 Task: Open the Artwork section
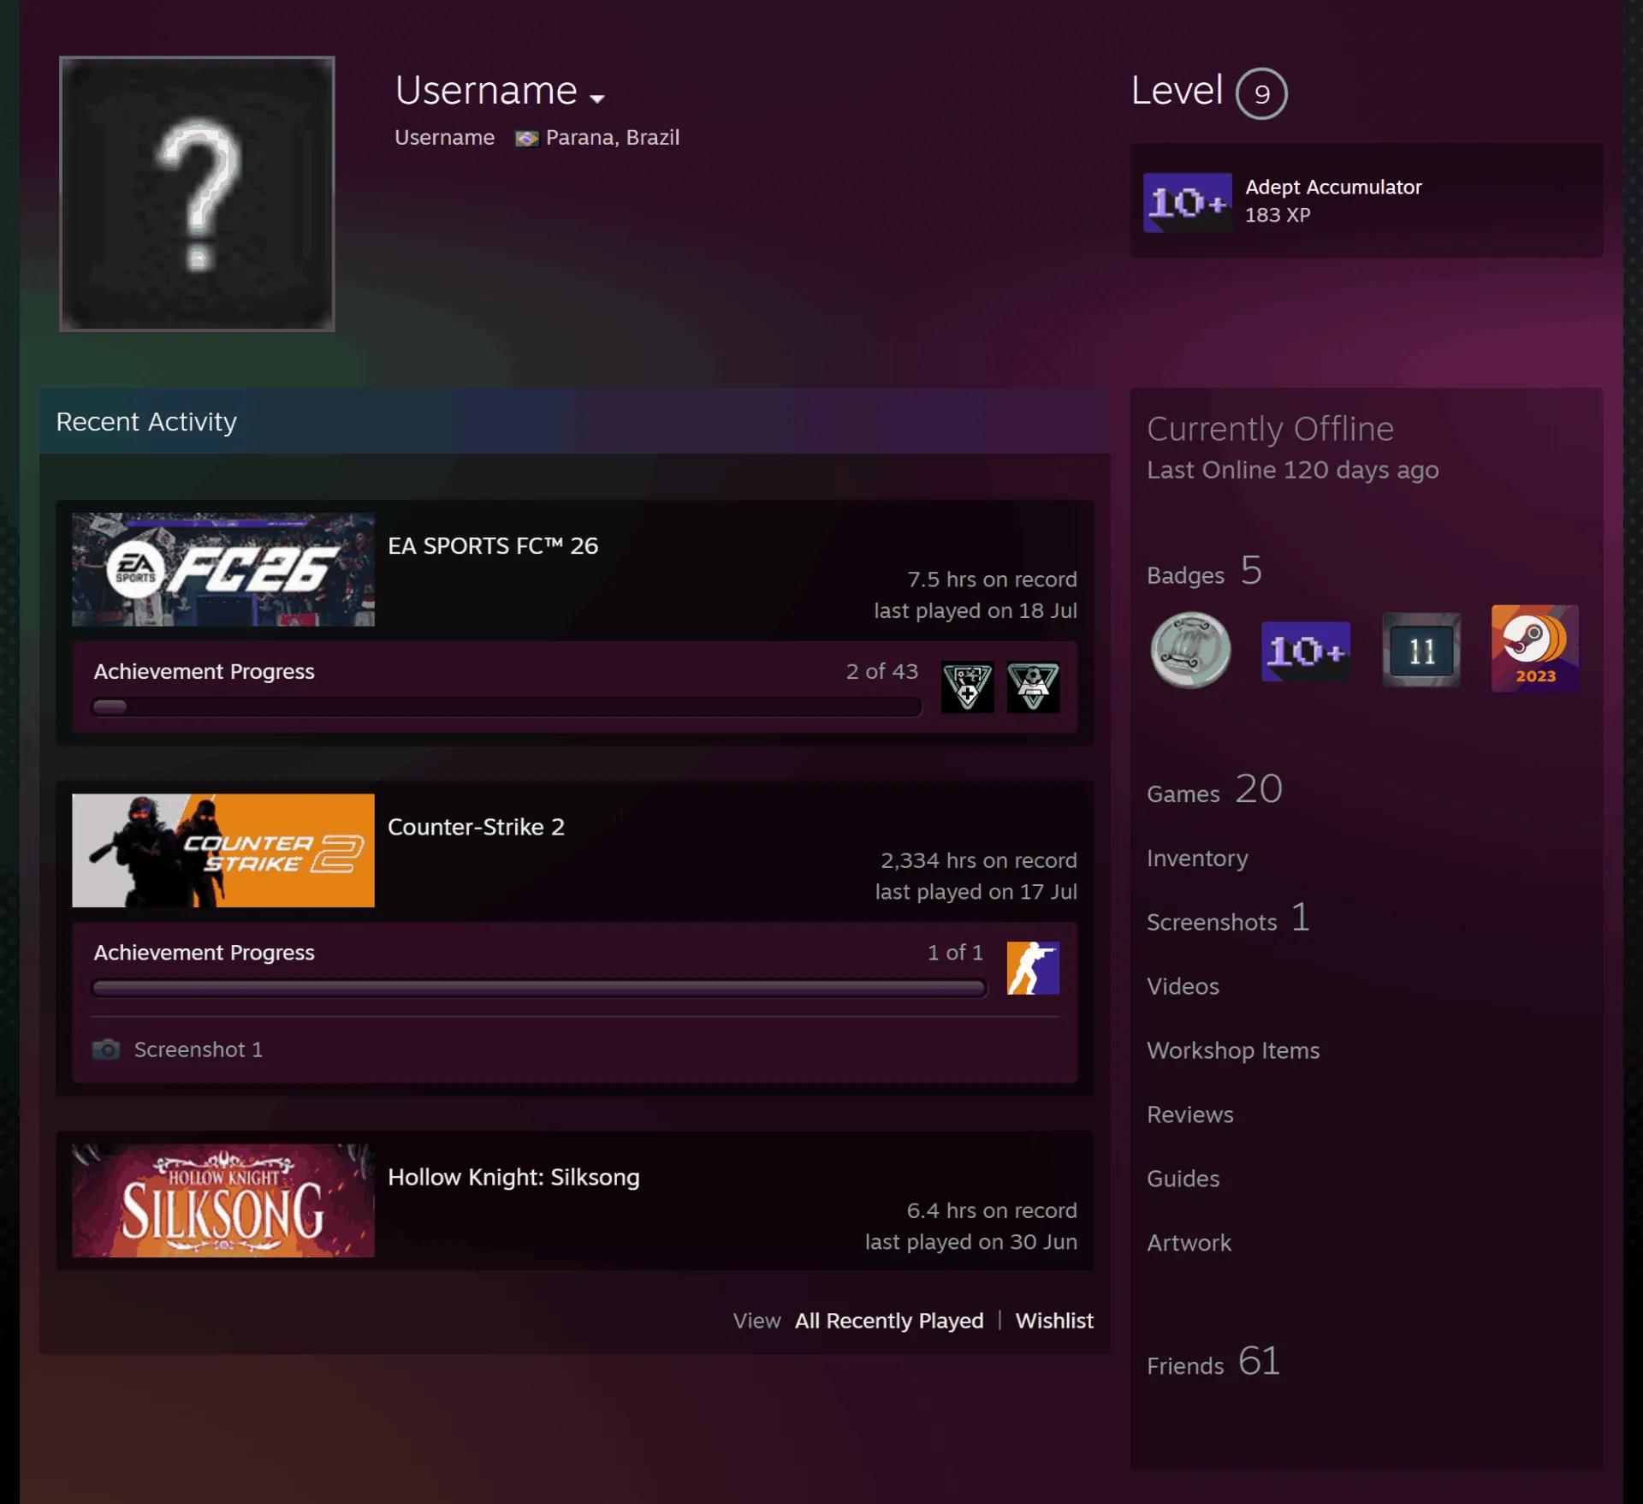tap(1189, 1243)
